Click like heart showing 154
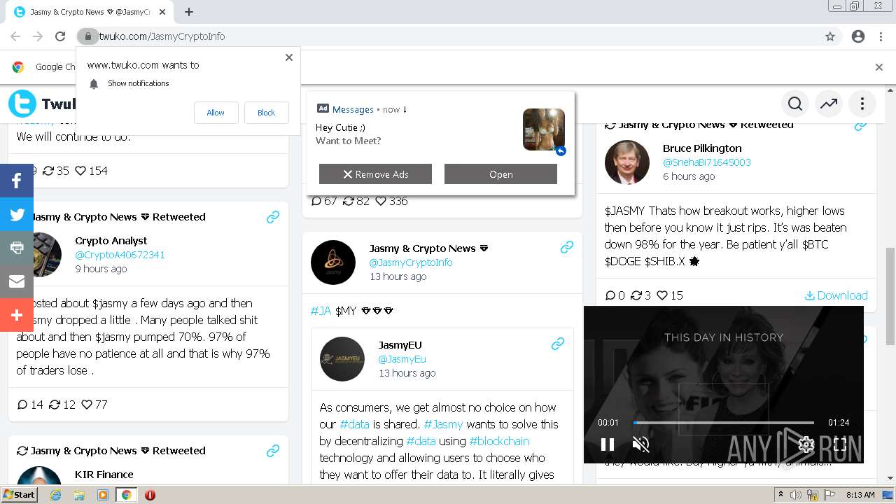The height and width of the screenshot is (504, 896). click(x=80, y=171)
